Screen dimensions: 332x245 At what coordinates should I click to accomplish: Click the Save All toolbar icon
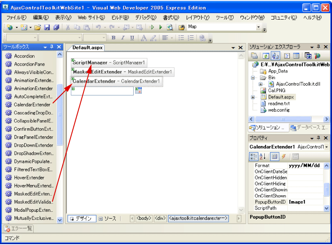(x=56, y=27)
